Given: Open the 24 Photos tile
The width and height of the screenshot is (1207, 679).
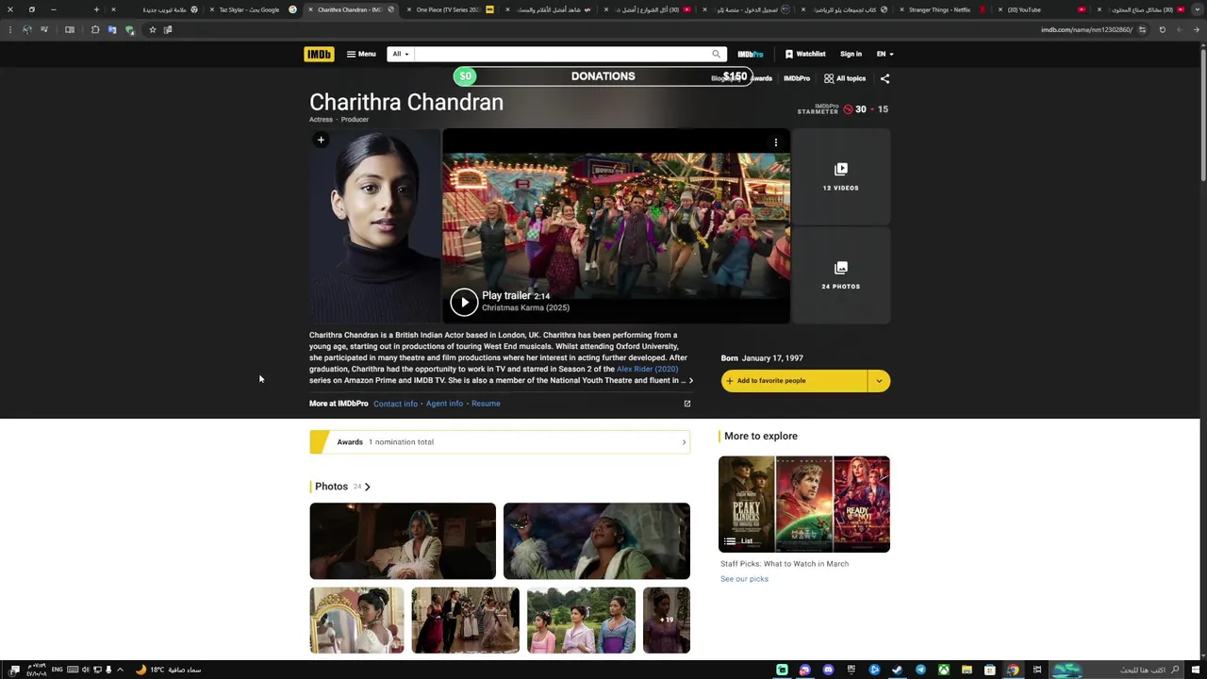Looking at the screenshot, I should pyautogui.click(x=841, y=275).
